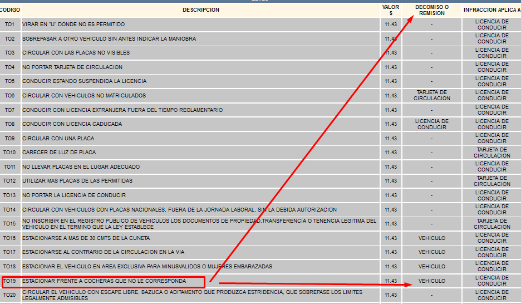Select code cell TO19
The height and width of the screenshot is (304, 521).
tap(9, 281)
